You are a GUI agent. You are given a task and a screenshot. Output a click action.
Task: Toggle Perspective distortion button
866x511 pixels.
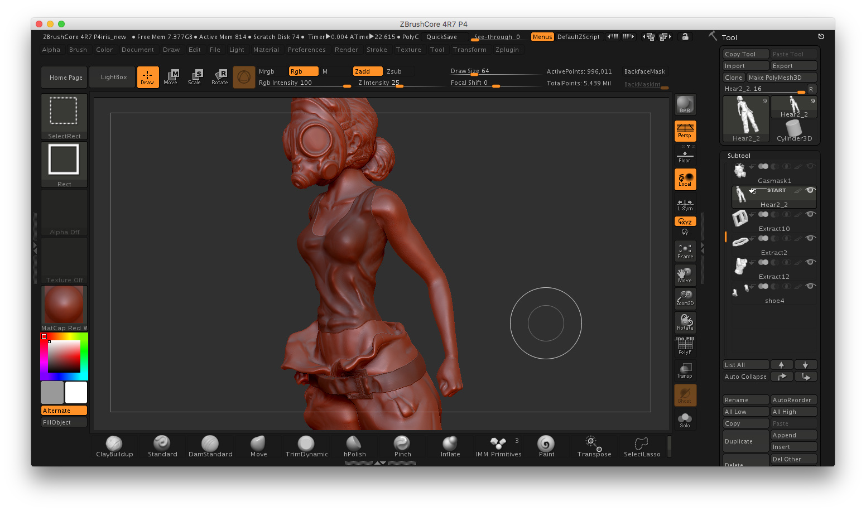point(685,131)
